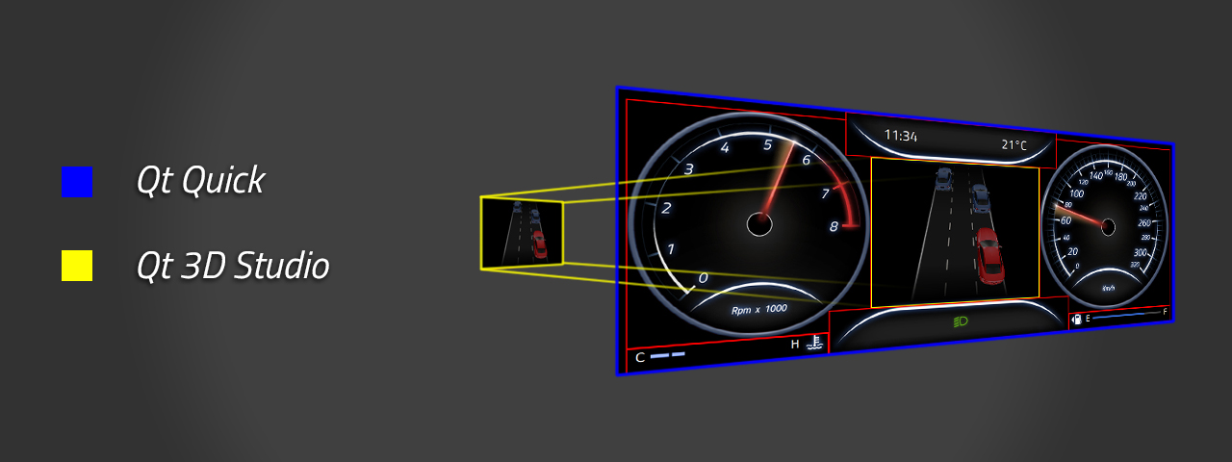
Task: Click the red zone number 8 on tachometer
Action: [x=834, y=227]
